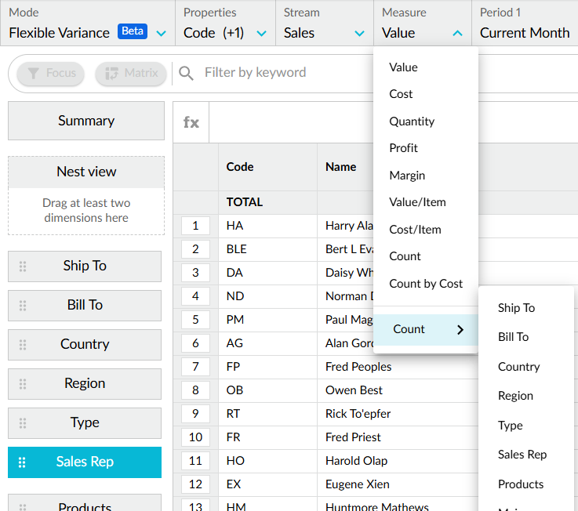The width and height of the screenshot is (578, 511).
Task: Select the Type dimension button
Action: [85, 423]
